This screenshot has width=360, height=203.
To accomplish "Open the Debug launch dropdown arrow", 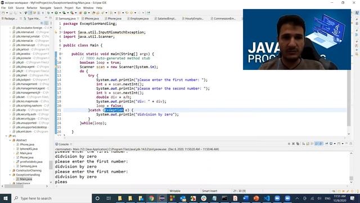I will click(x=52, y=13).
